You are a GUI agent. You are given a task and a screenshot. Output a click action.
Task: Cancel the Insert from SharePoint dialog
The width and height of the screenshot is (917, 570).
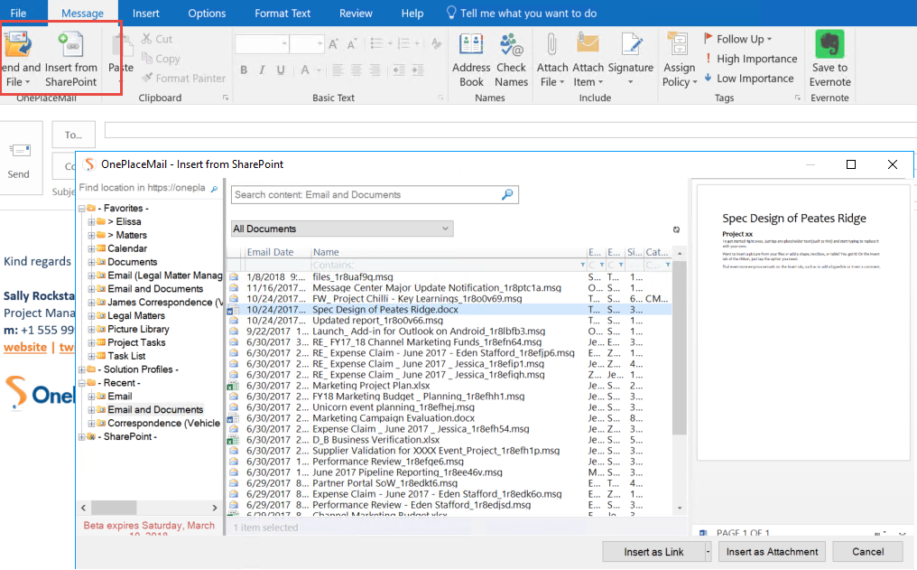point(868,552)
